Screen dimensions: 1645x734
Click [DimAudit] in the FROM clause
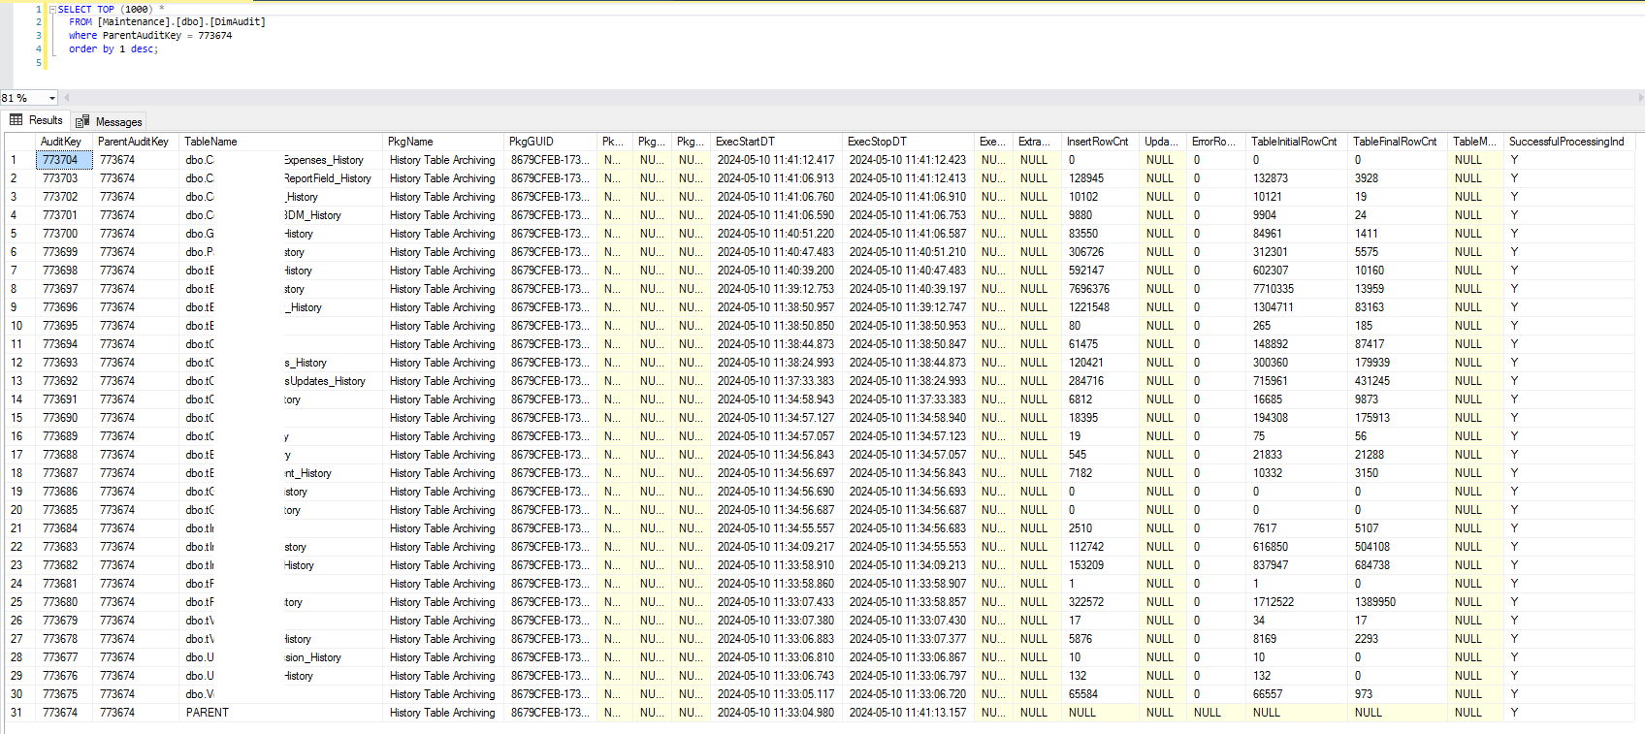click(x=237, y=22)
